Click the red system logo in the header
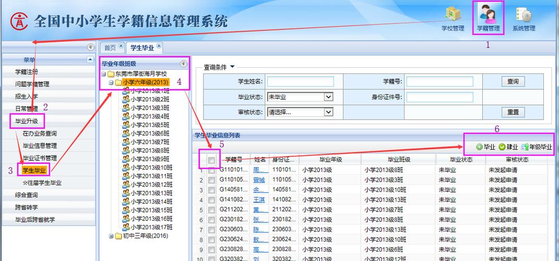The image size is (559, 261). (x=19, y=22)
